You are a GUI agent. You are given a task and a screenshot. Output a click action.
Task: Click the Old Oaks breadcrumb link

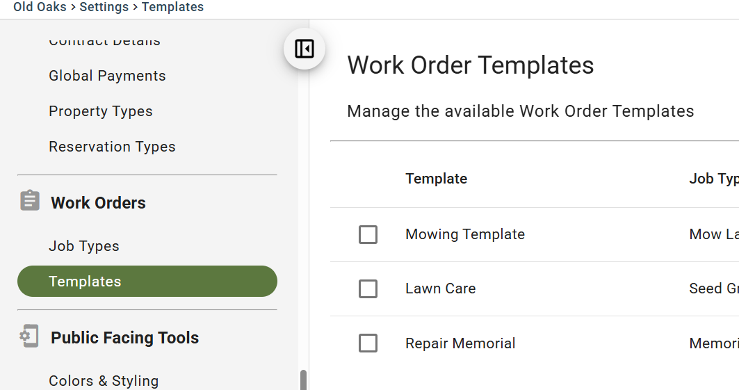pyautogui.click(x=40, y=7)
